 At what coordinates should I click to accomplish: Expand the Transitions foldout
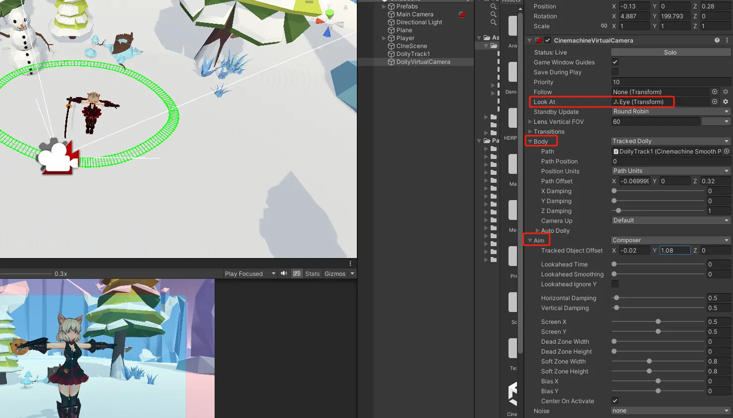pos(530,131)
